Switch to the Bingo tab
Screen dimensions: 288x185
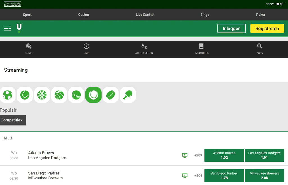(205, 15)
